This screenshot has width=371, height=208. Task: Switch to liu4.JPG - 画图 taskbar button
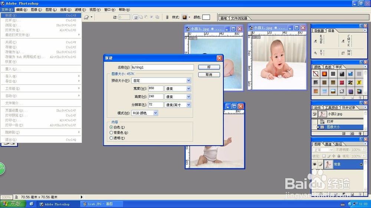click(102, 204)
